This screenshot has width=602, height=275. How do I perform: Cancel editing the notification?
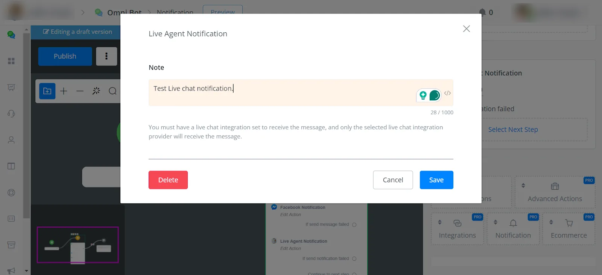coord(393,180)
